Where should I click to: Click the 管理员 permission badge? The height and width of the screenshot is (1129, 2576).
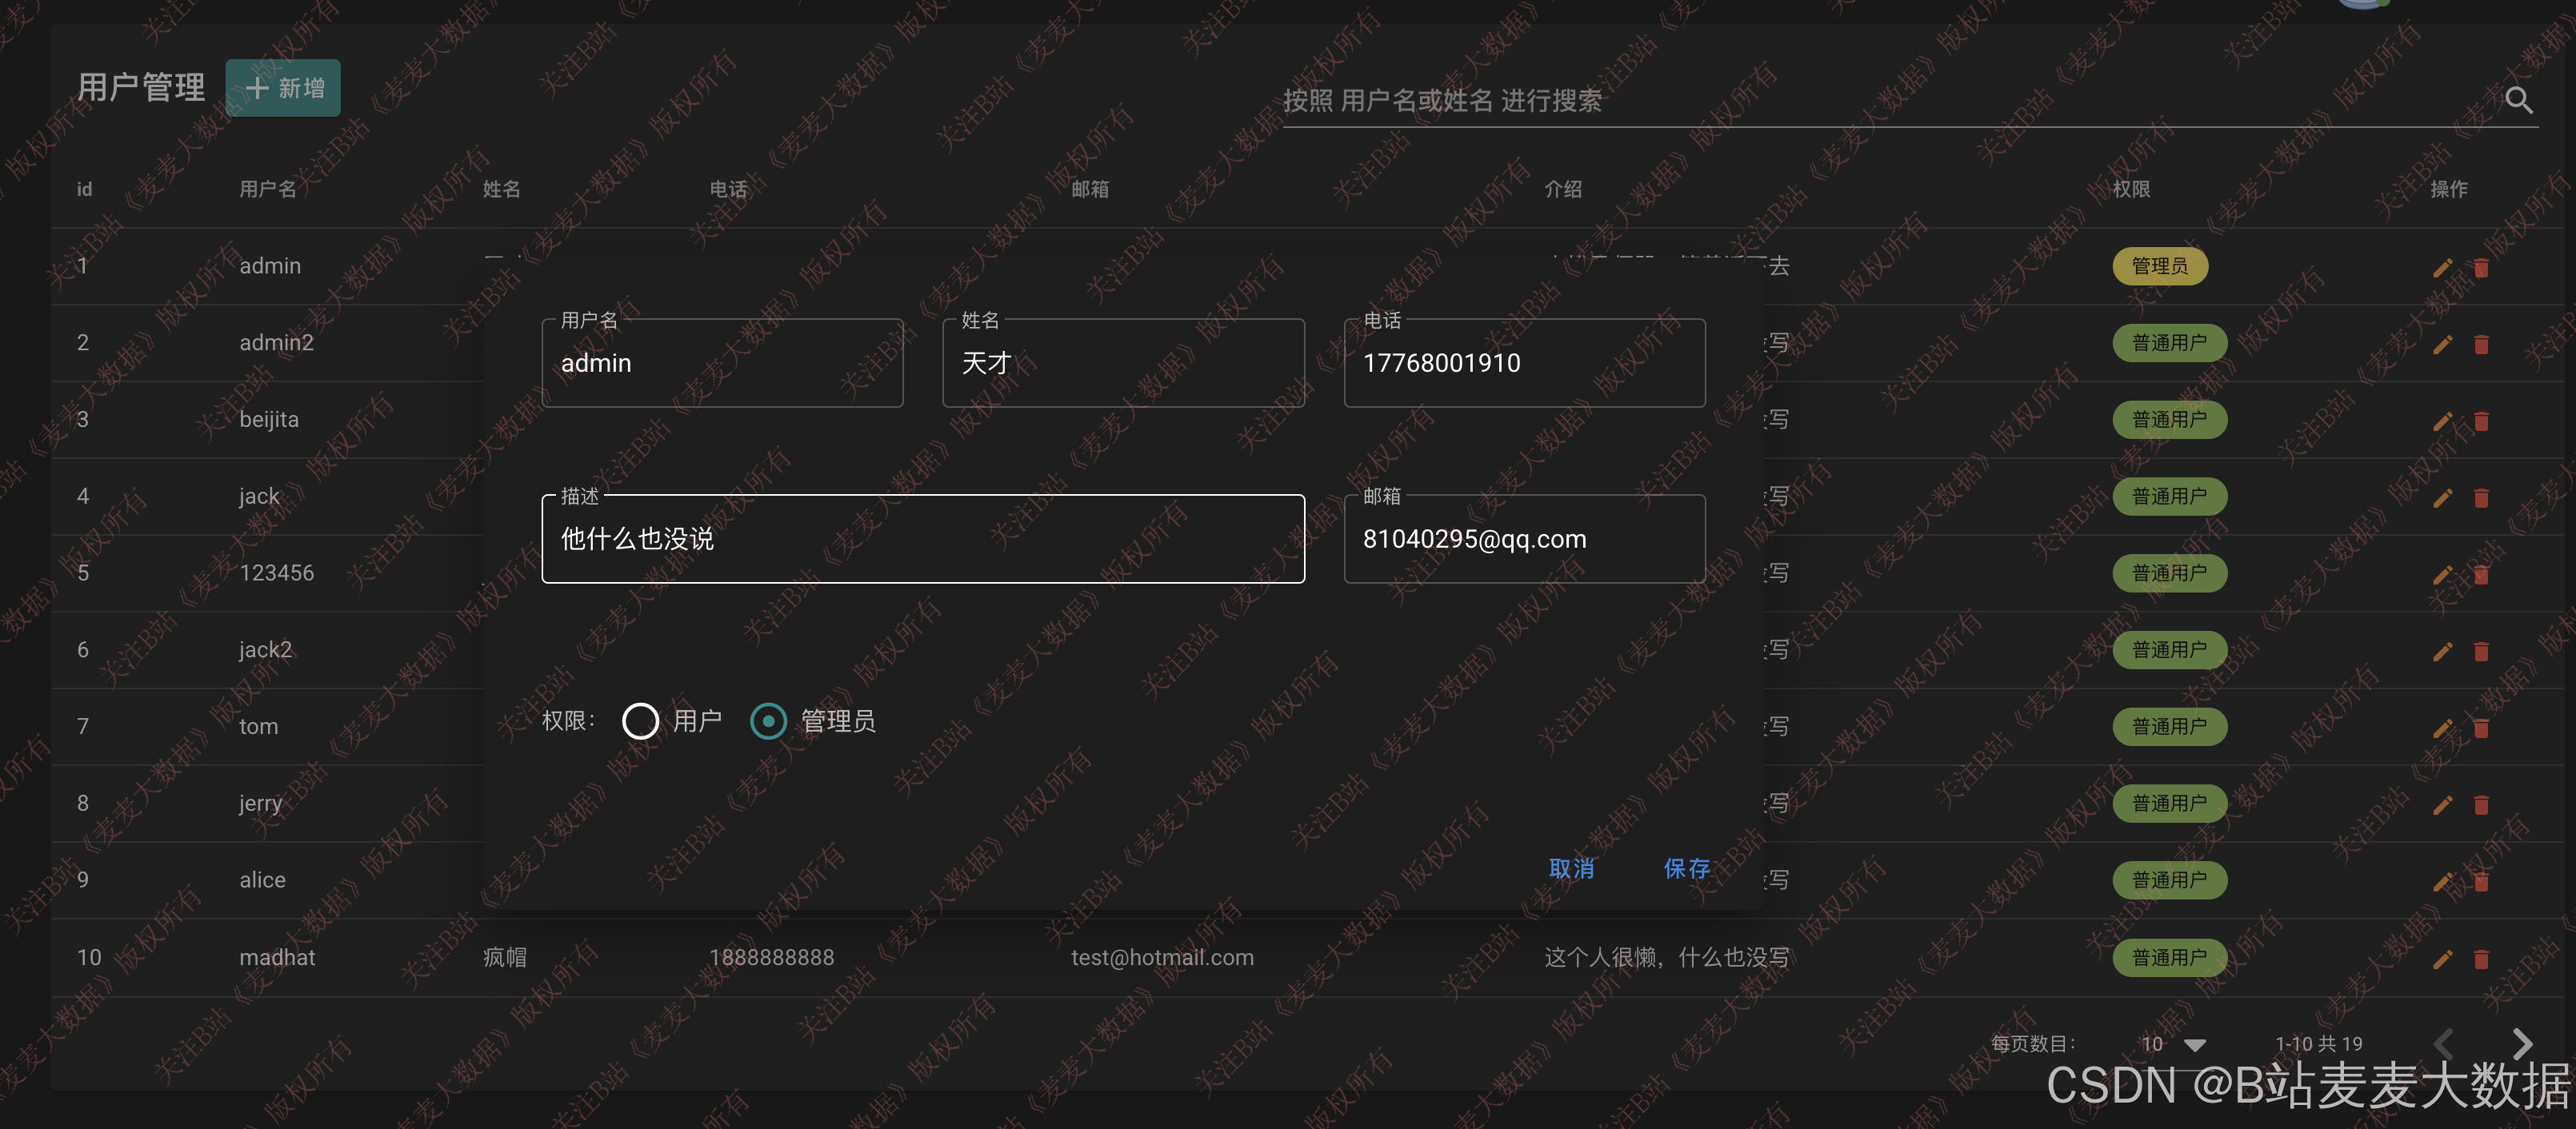pyautogui.click(x=2159, y=265)
